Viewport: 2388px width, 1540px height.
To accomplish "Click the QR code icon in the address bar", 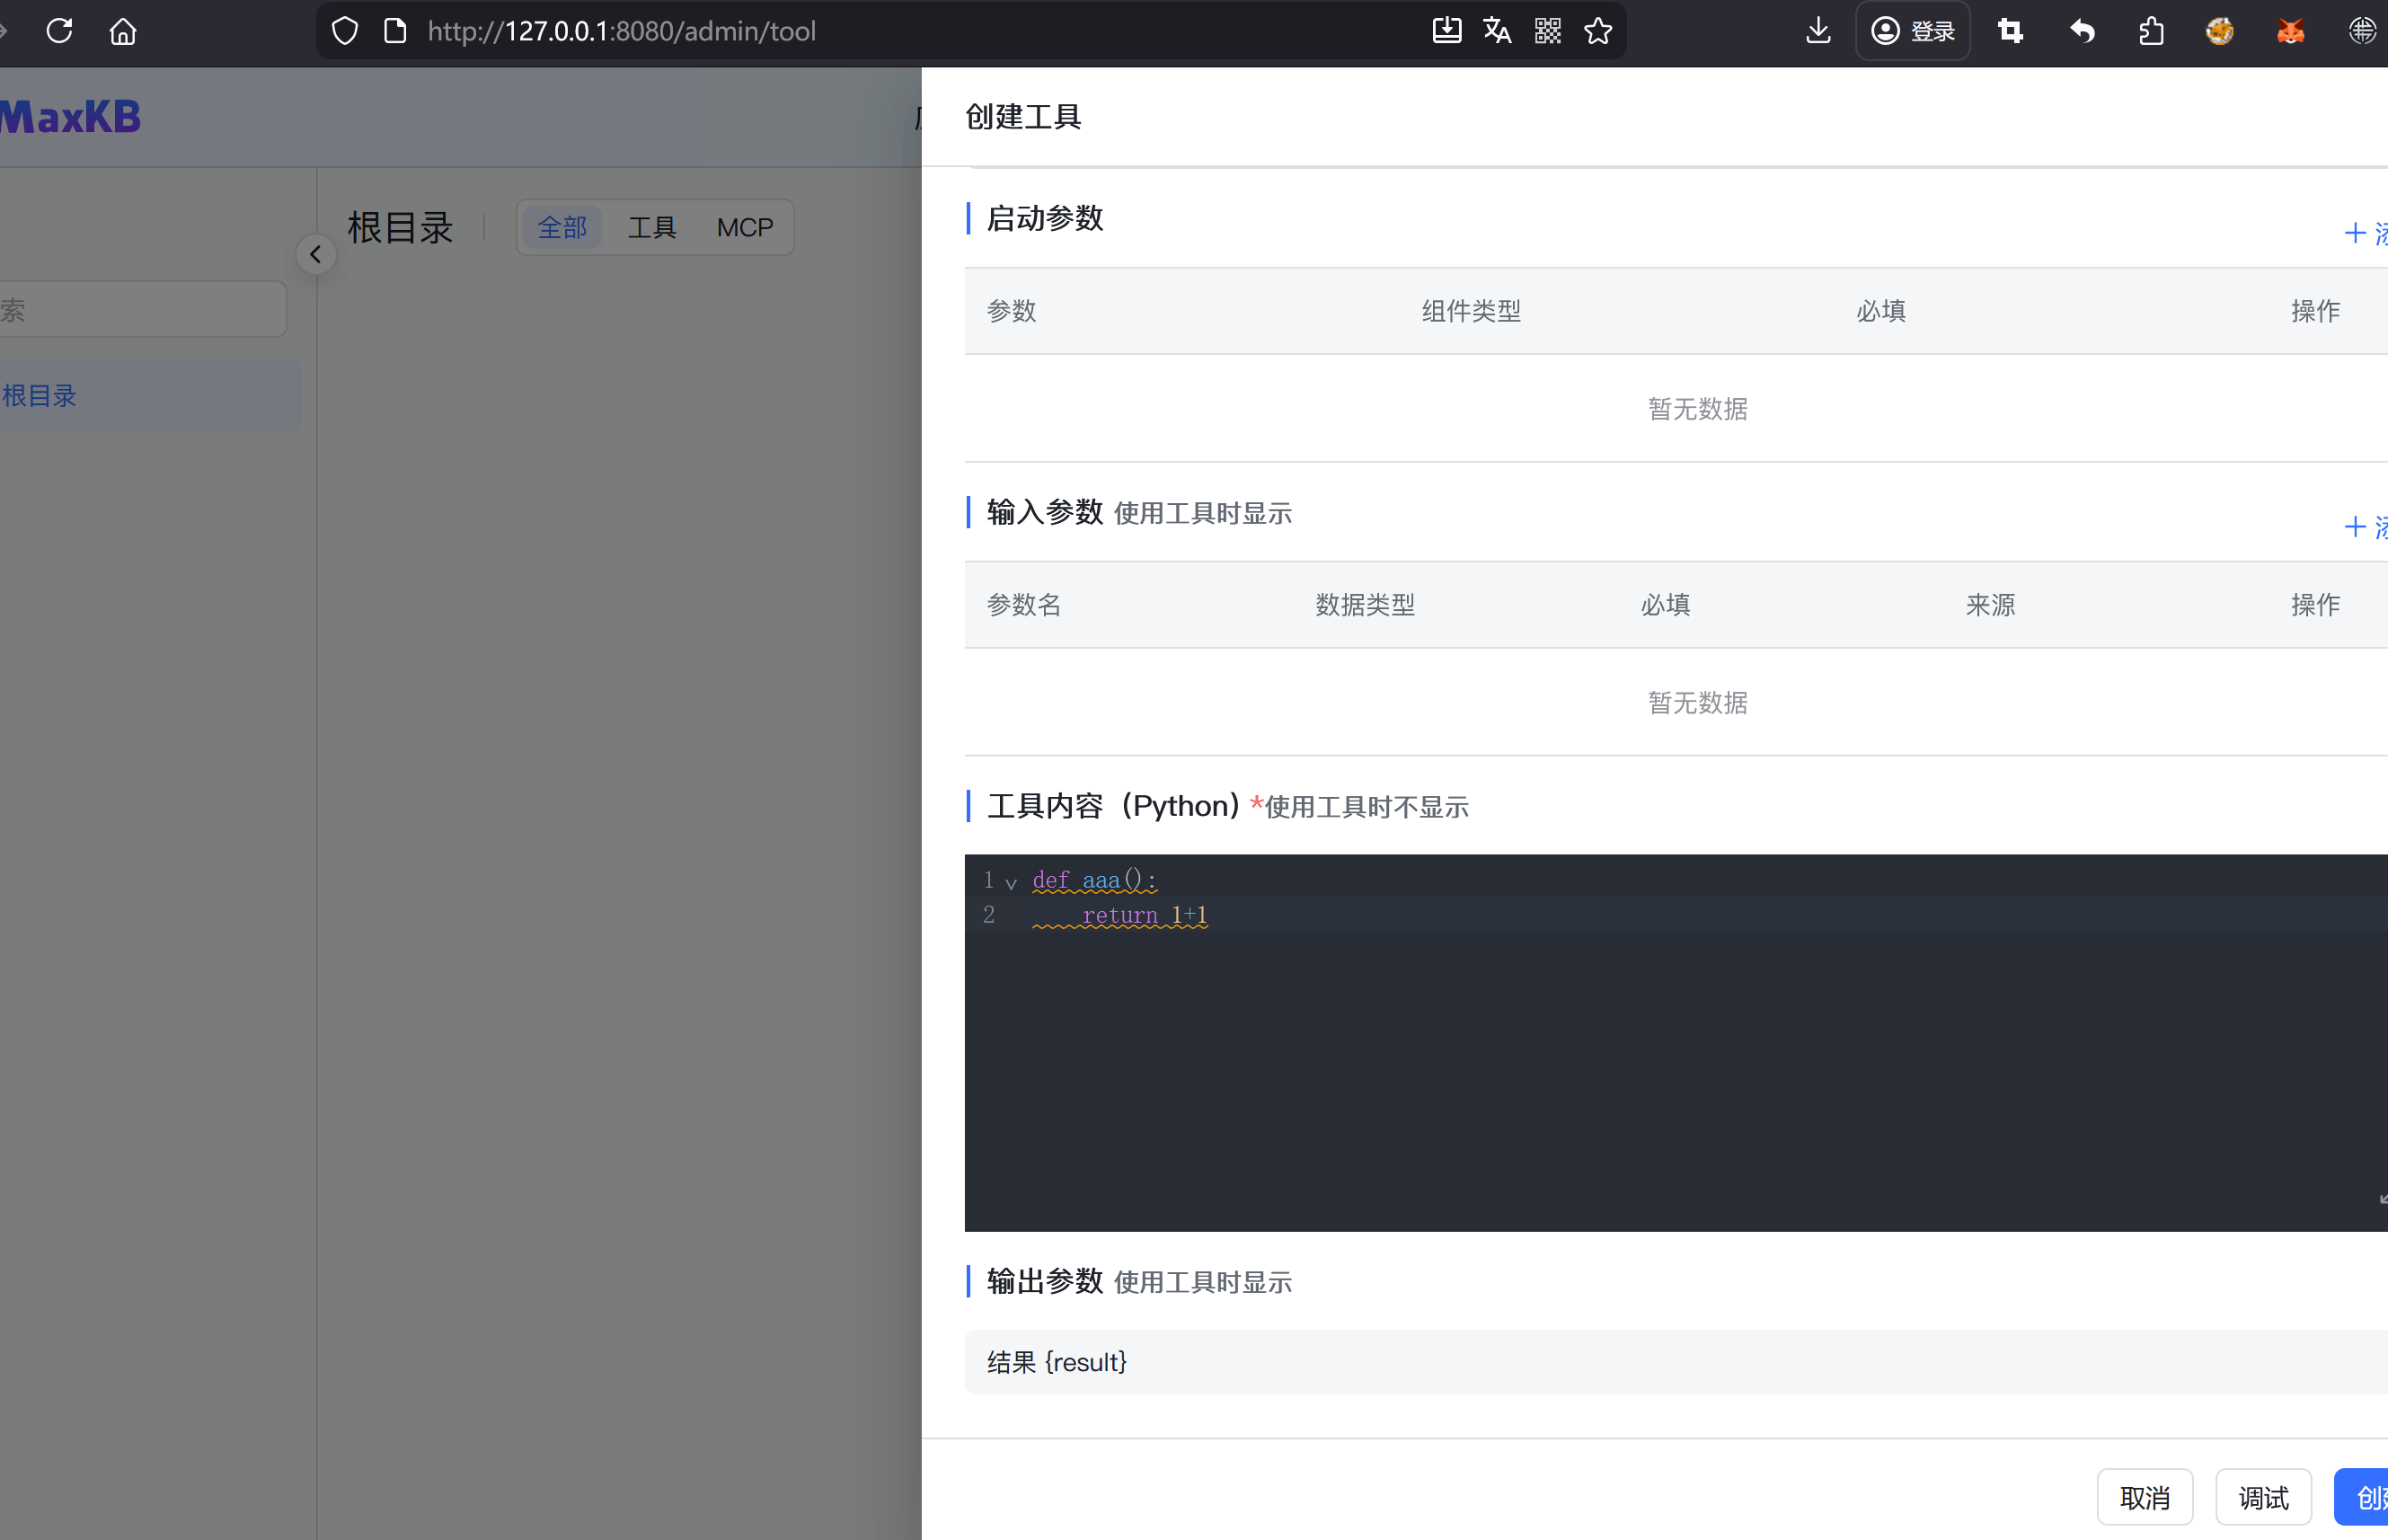I will tap(1547, 31).
